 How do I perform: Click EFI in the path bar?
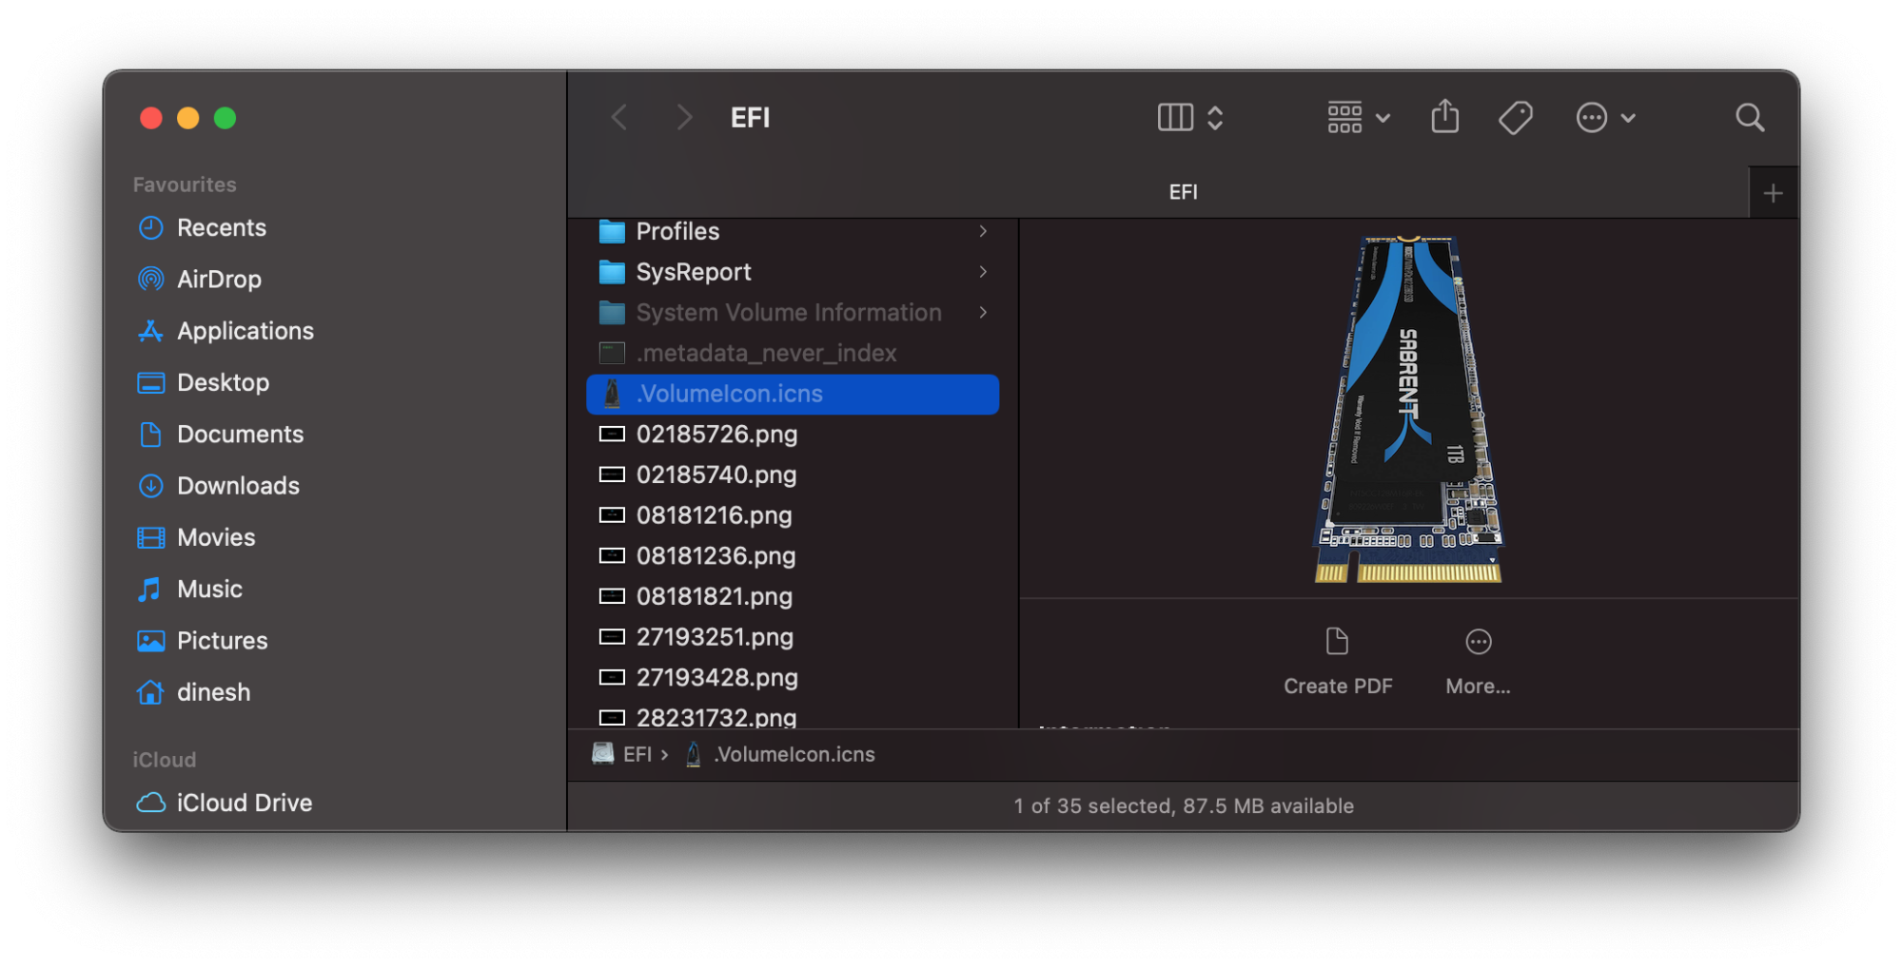coord(637,755)
